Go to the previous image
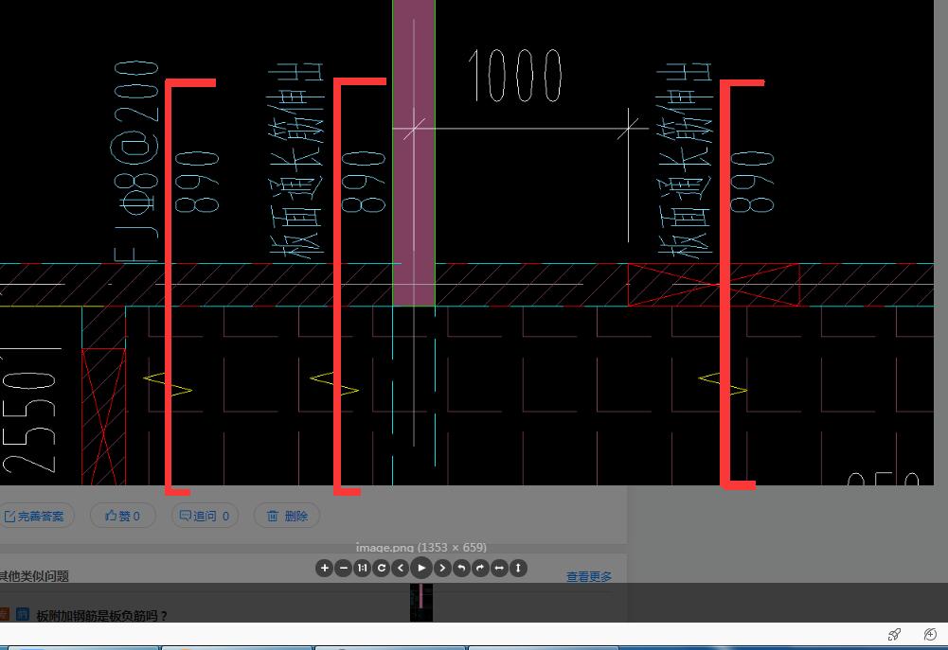 click(x=401, y=568)
